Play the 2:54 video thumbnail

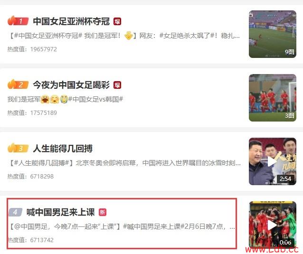click(x=273, y=161)
